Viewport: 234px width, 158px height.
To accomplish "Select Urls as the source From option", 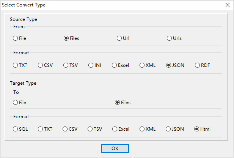I will (x=170, y=38).
